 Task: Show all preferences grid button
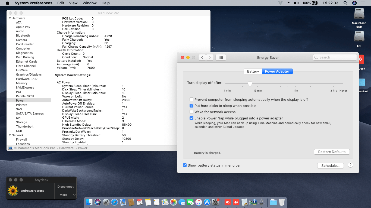point(221,57)
